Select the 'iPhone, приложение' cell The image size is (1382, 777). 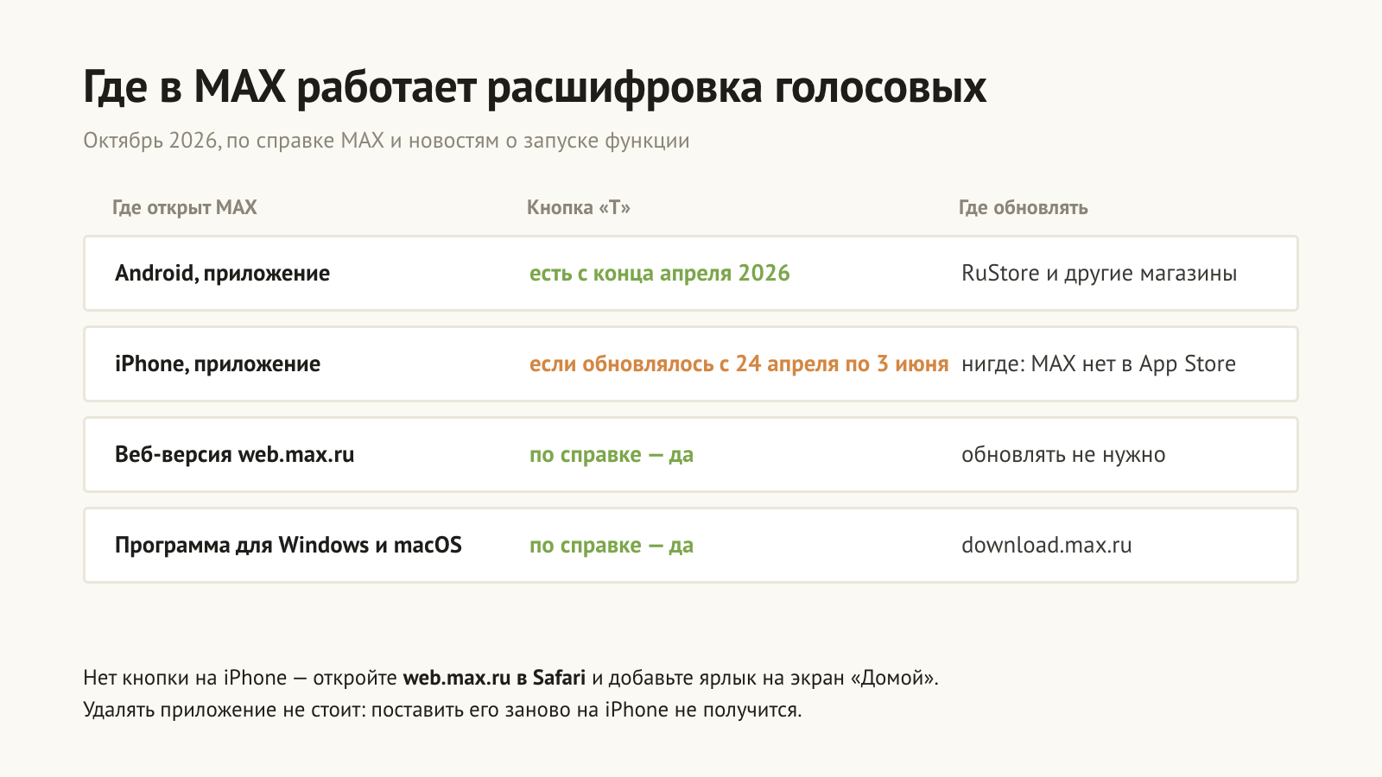pos(218,364)
